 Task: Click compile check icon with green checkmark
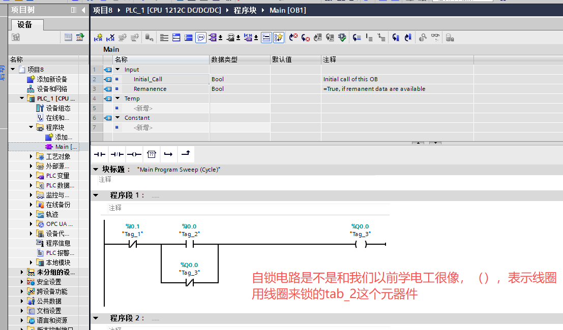point(342,38)
